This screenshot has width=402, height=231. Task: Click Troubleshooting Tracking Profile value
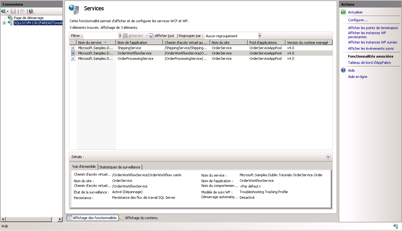pos(263,192)
